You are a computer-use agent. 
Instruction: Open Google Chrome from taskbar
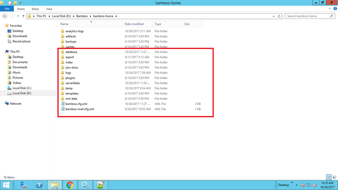pyautogui.click(x=70, y=185)
